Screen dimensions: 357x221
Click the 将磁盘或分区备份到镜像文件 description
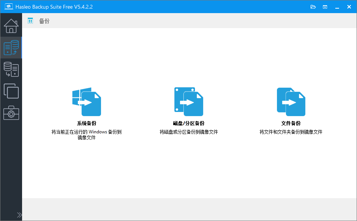pyautogui.click(x=189, y=132)
